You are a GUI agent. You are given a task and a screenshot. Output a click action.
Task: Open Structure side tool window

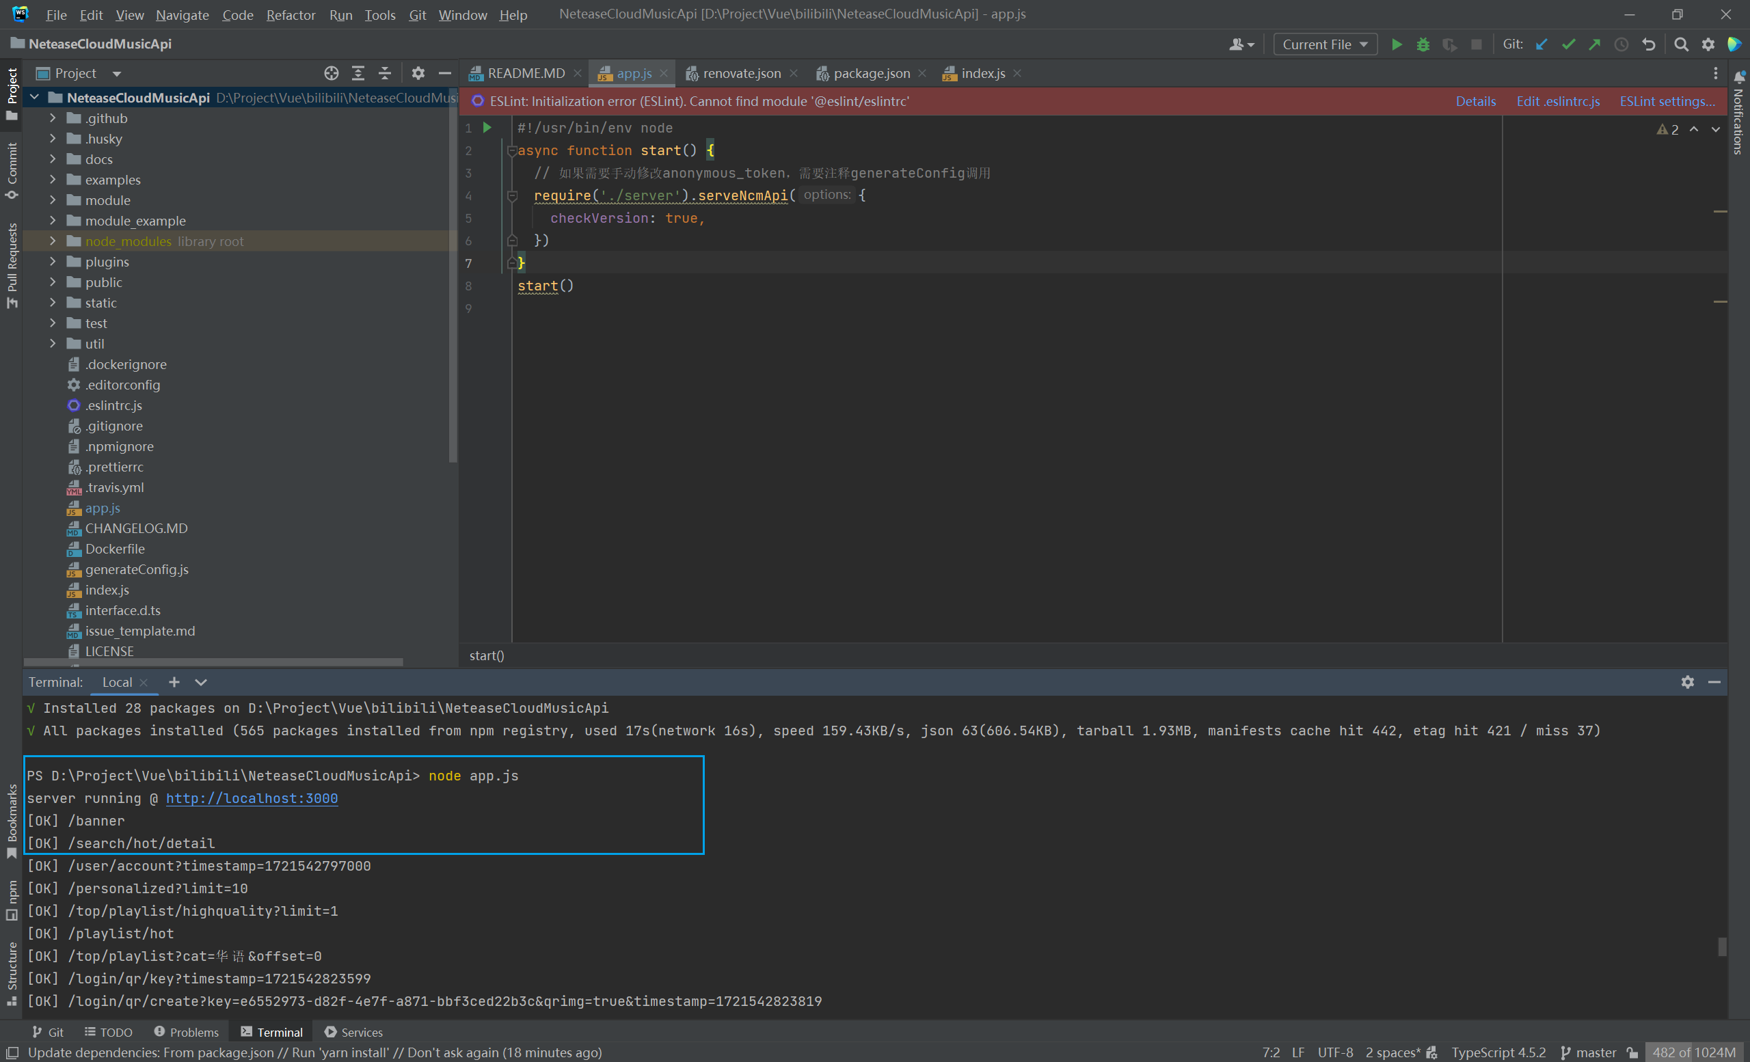[x=12, y=974]
